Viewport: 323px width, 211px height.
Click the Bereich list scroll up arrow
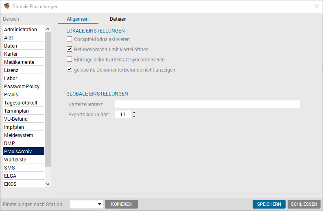click(48, 29)
